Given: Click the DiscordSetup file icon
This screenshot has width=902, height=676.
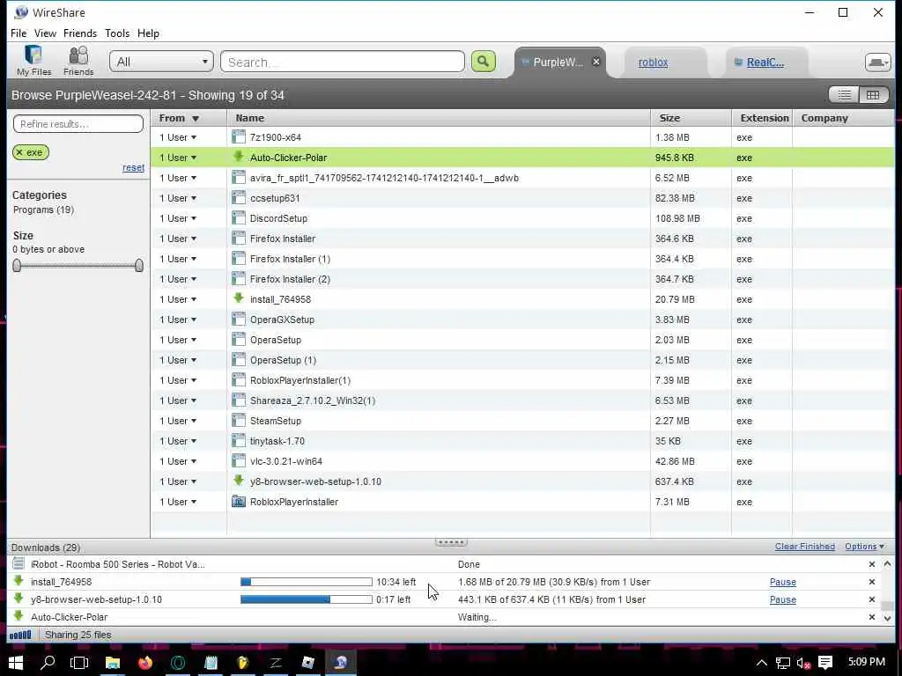Looking at the screenshot, I should [239, 218].
